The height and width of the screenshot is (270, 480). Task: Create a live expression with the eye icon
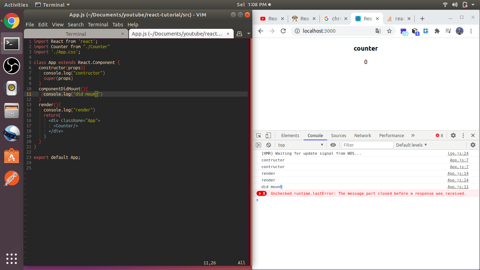tap(333, 145)
